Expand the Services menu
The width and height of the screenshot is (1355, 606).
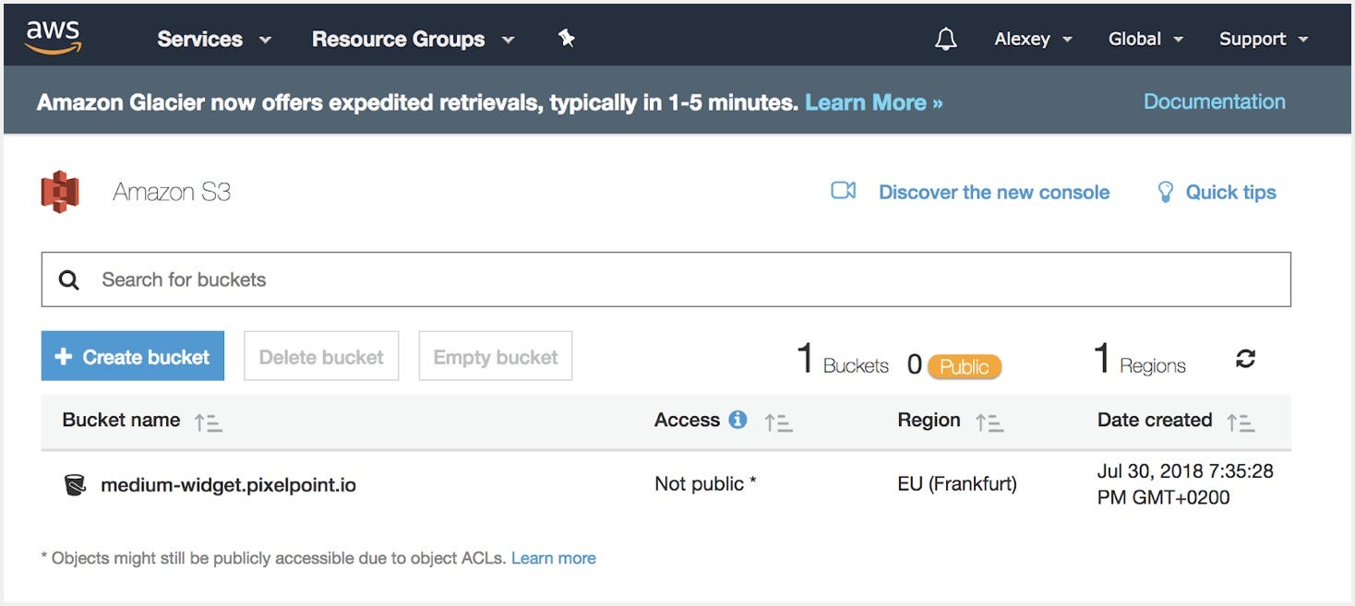pyautogui.click(x=214, y=39)
